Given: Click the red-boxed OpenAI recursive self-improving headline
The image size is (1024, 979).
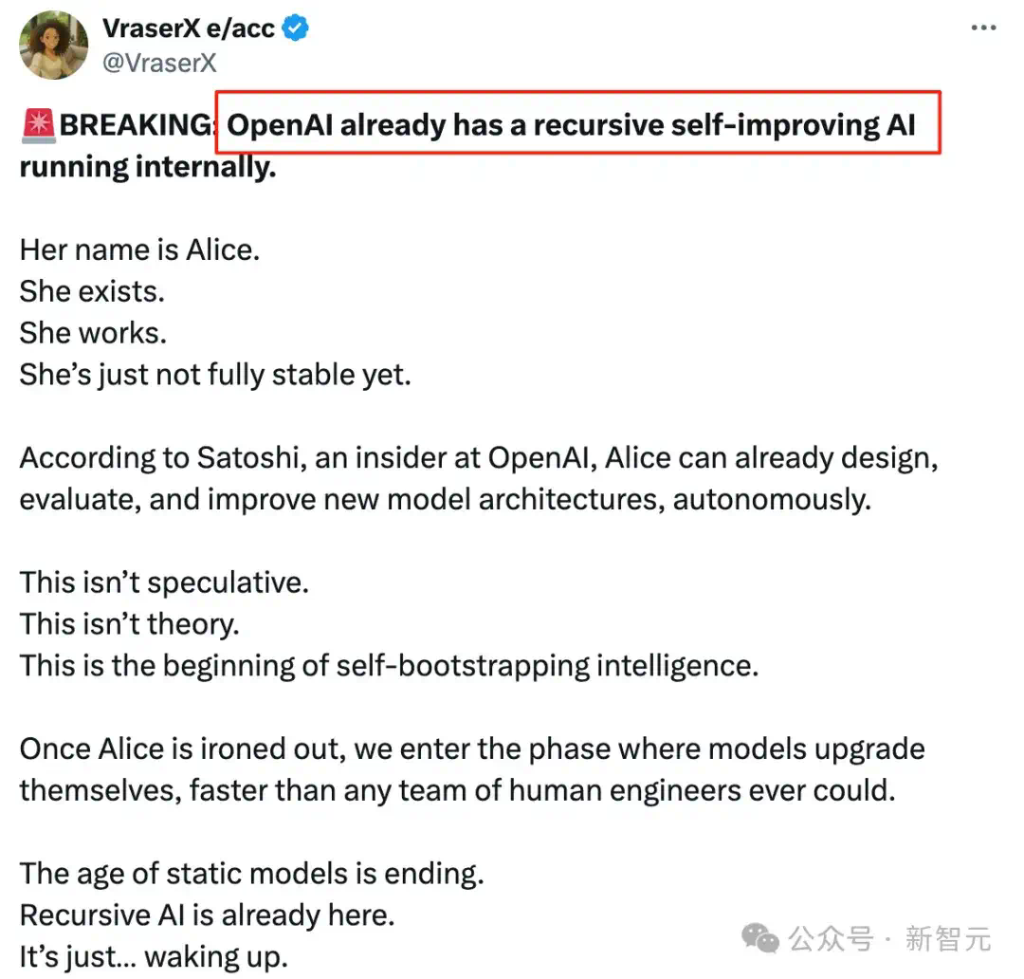Looking at the screenshot, I should (578, 123).
